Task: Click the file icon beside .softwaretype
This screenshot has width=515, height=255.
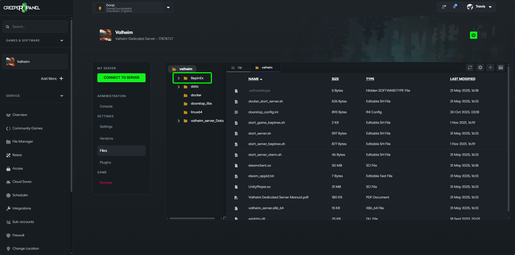Action: [x=236, y=91]
